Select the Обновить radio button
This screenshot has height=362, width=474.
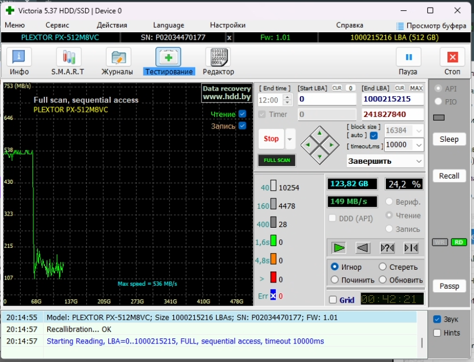tap(382, 280)
